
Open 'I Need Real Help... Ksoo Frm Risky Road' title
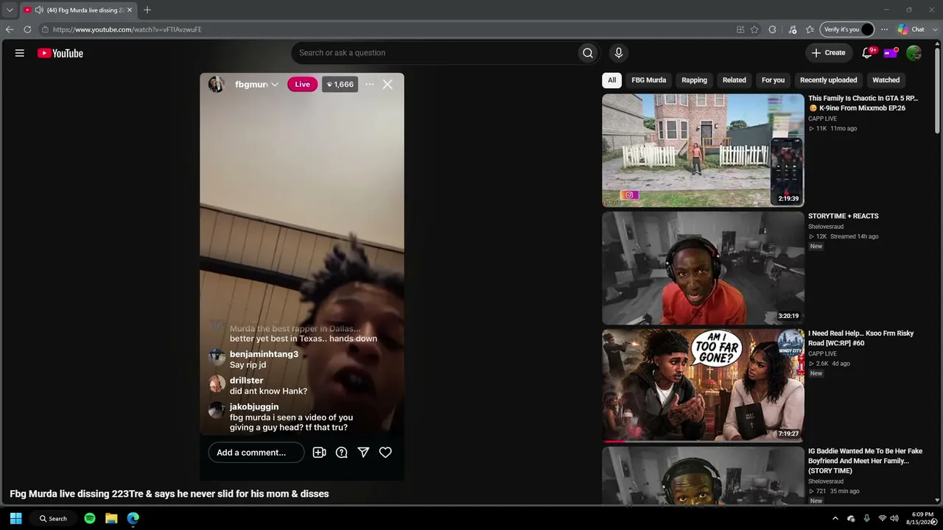click(x=861, y=338)
